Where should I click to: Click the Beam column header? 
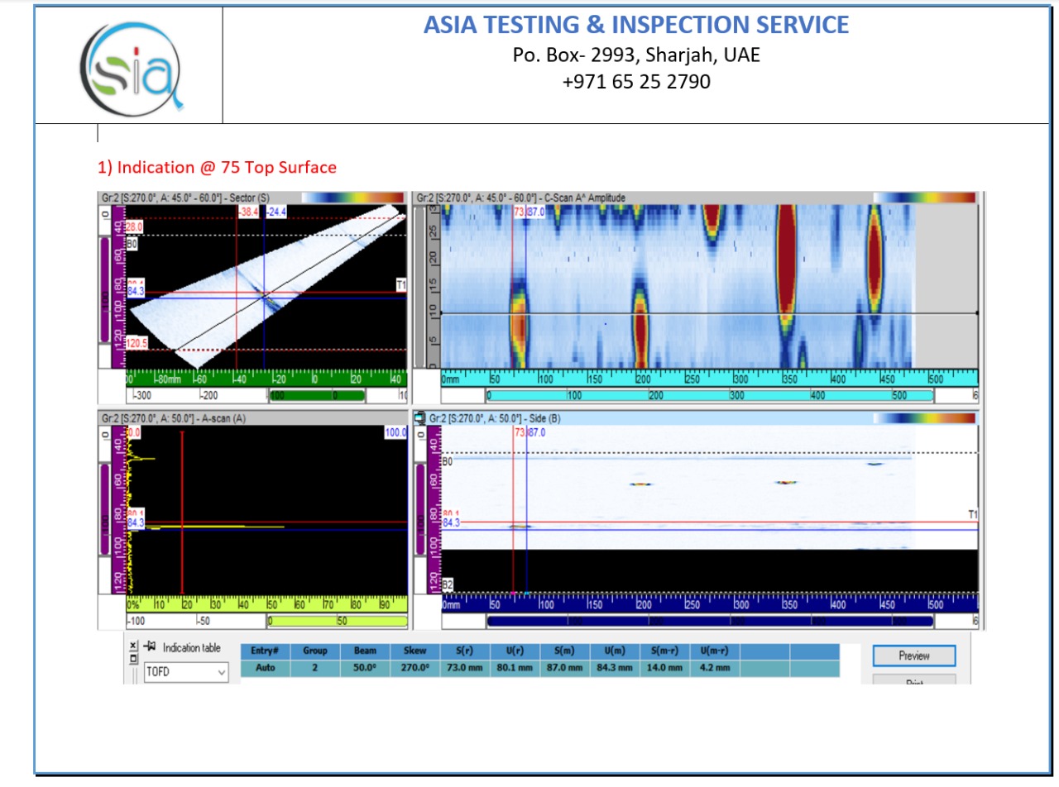pyautogui.click(x=365, y=651)
